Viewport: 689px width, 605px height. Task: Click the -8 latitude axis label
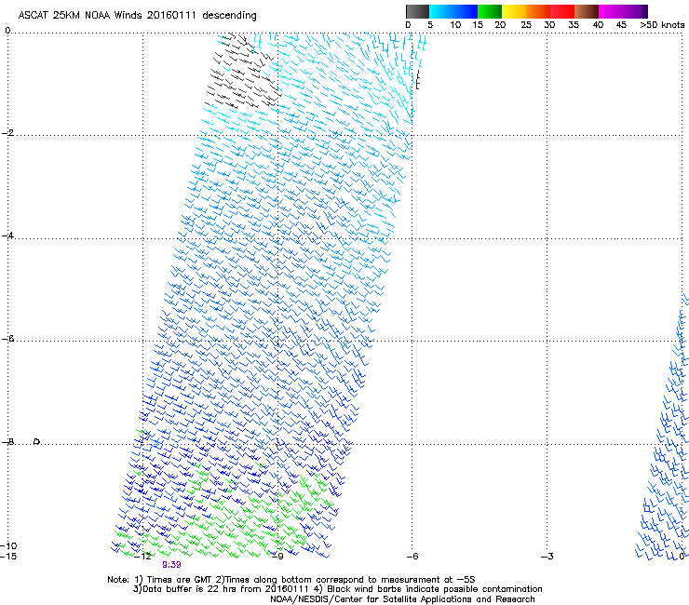(7, 441)
